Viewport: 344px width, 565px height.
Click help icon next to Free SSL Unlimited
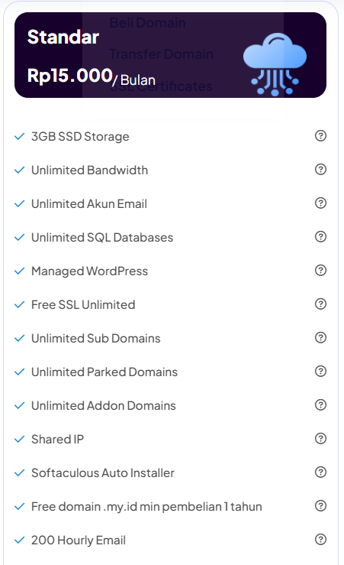point(320,304)
